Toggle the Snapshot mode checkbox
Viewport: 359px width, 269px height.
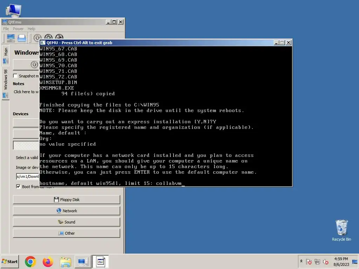tap(15, 76)
